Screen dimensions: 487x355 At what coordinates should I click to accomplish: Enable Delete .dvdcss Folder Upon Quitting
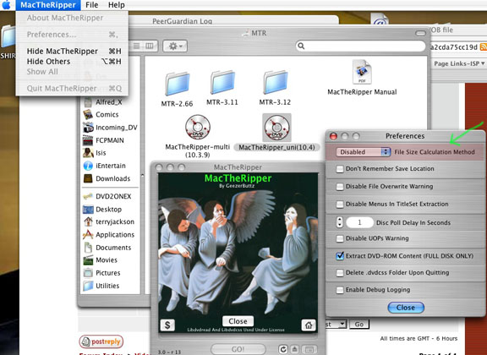tap(340, 273)
